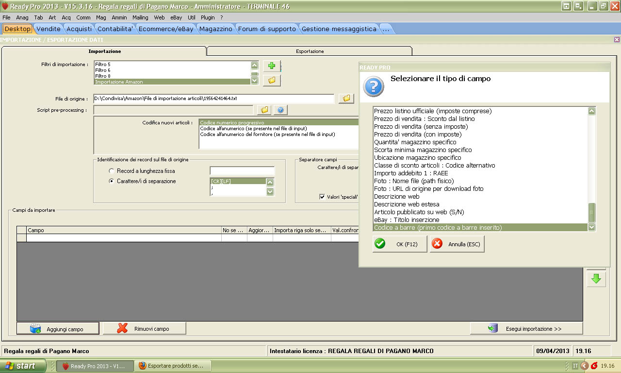Click the Rimuovi campo button
Viewport: 621px width, 373px height.
(144, 329)
